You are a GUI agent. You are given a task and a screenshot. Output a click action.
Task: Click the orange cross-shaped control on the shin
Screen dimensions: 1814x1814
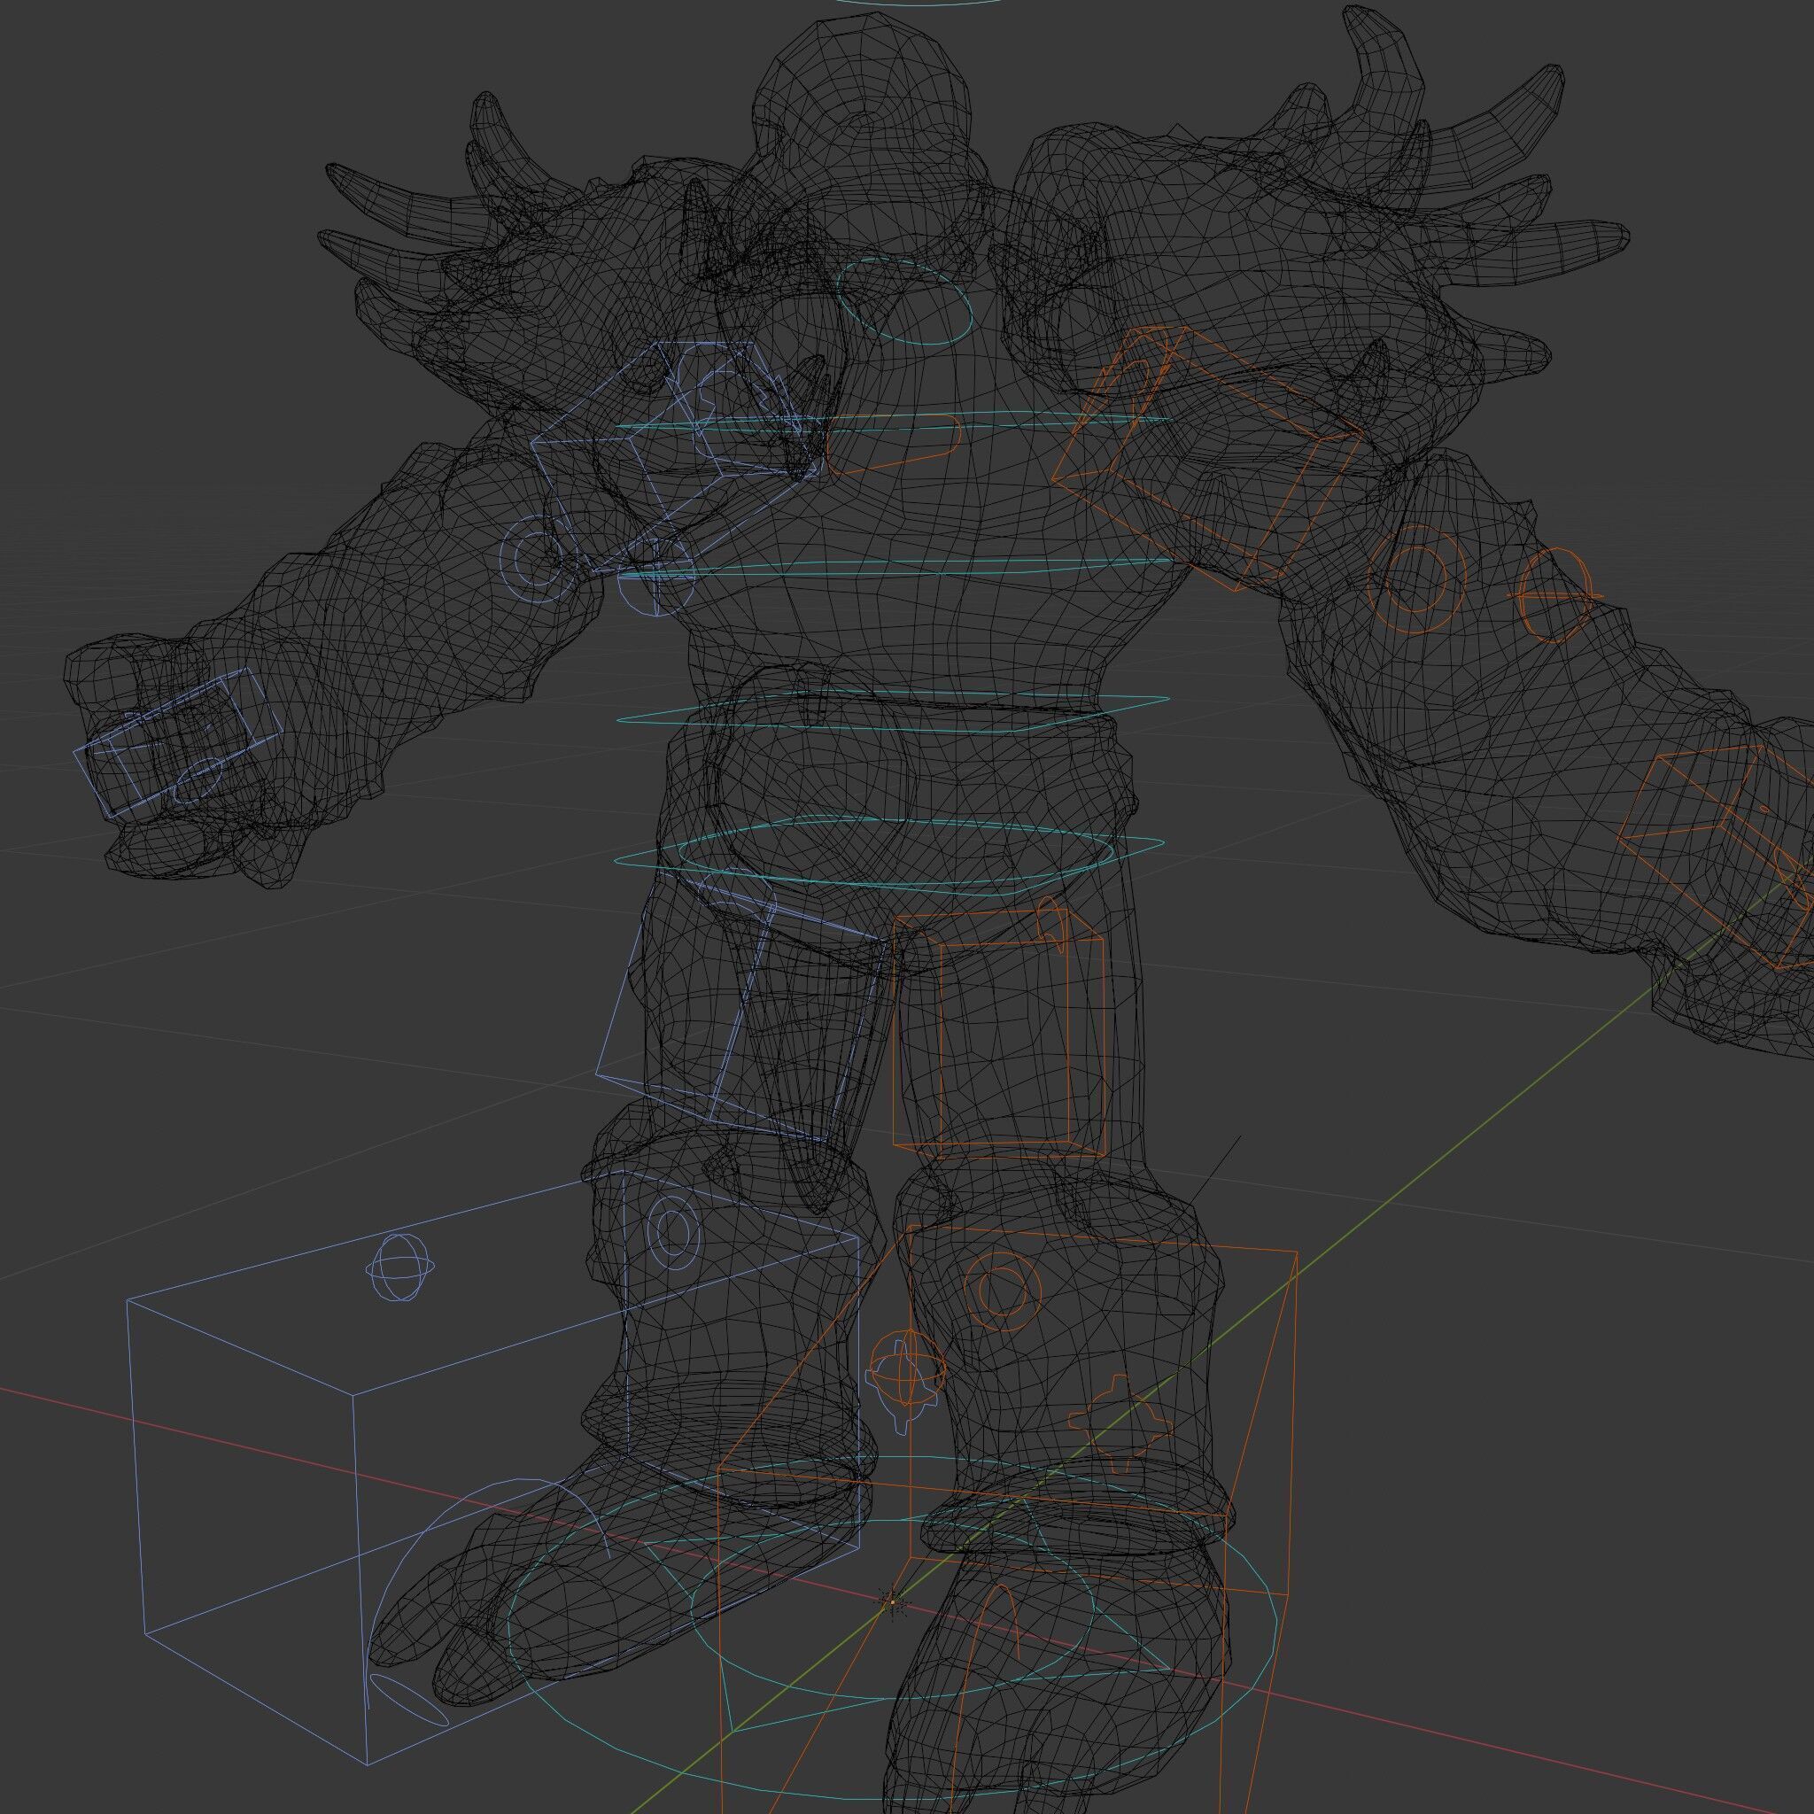1120,1423
